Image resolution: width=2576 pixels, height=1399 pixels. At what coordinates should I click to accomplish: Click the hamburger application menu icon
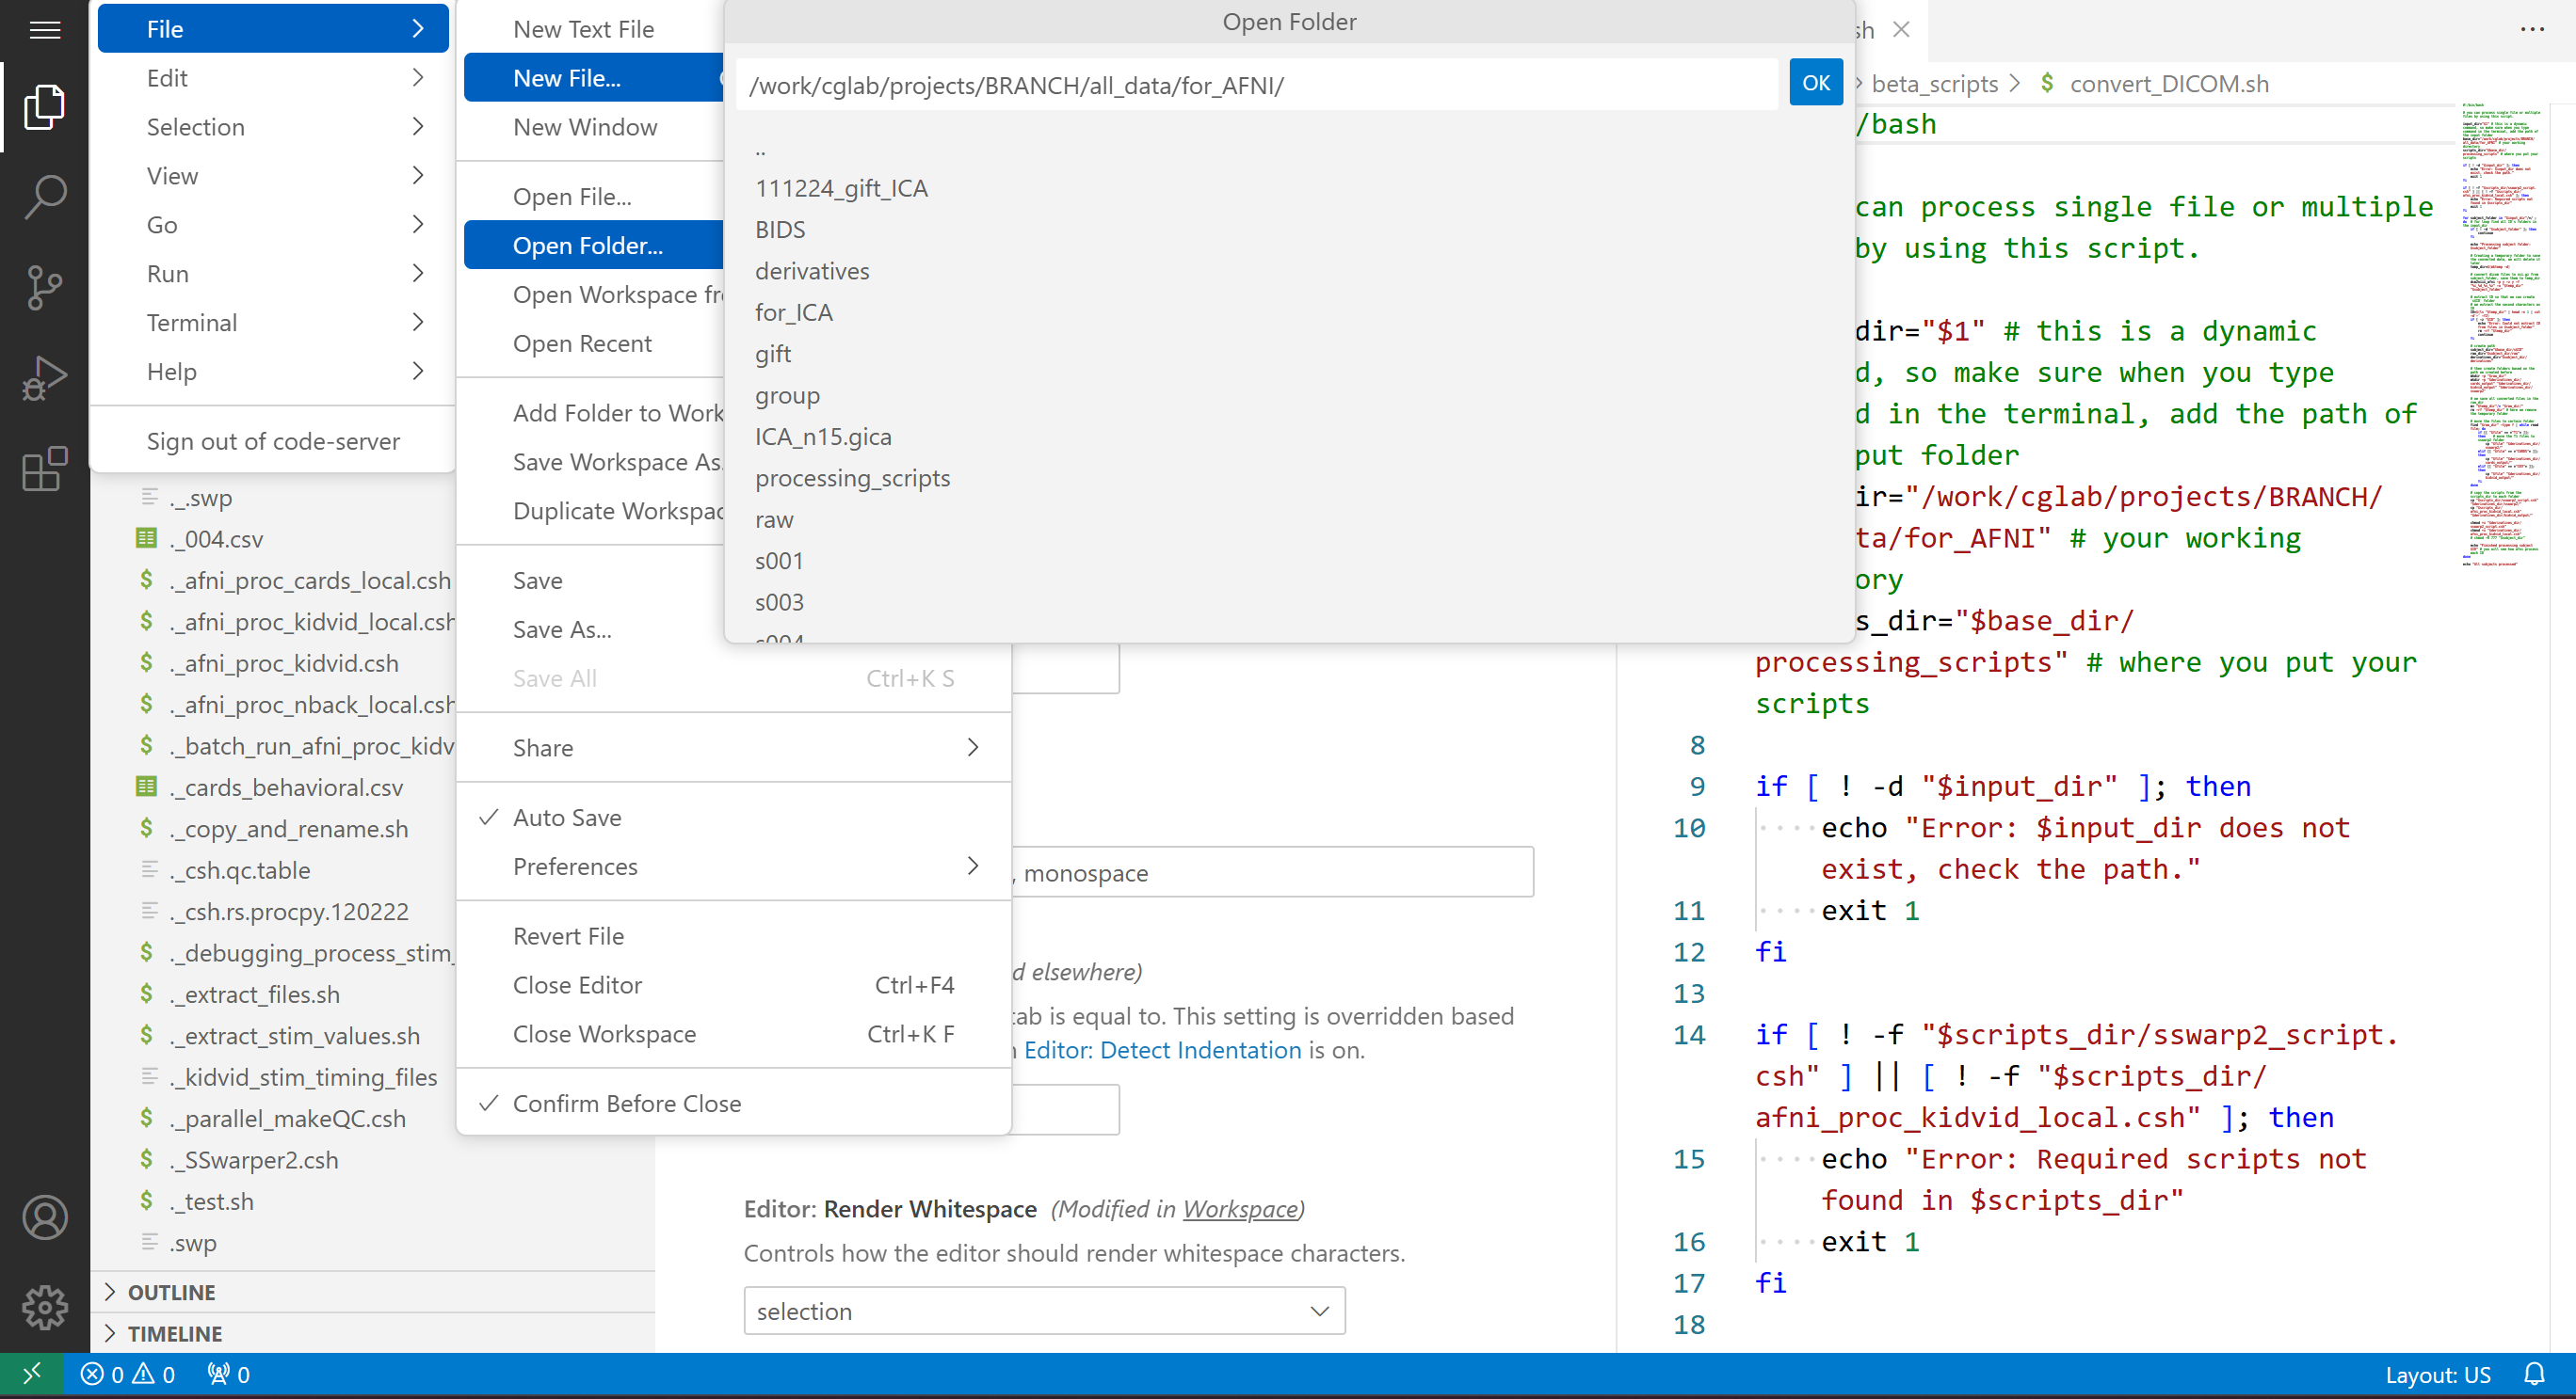(44, 30)
